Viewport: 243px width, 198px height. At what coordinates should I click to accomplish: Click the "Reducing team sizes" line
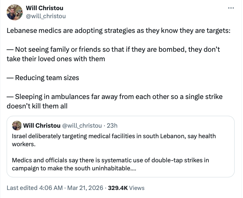[x=43, y=78]
